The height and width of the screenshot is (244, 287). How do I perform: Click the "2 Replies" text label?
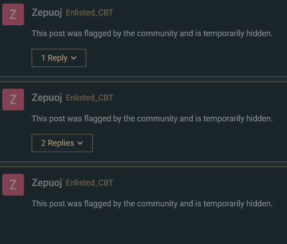click(x=57, y=143)
